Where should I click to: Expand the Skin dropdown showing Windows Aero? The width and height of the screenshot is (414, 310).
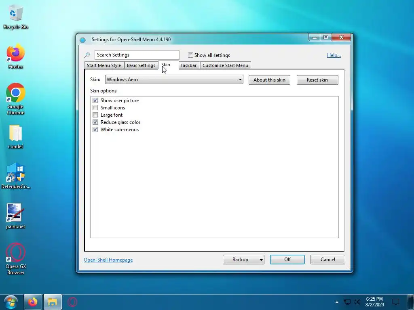(174, 80)
